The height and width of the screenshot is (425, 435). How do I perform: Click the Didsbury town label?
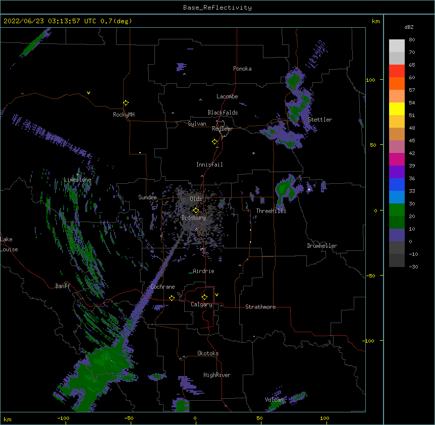point(194,218)
